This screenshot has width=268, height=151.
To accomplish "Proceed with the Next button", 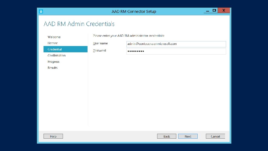I will (x=188, y=136).
